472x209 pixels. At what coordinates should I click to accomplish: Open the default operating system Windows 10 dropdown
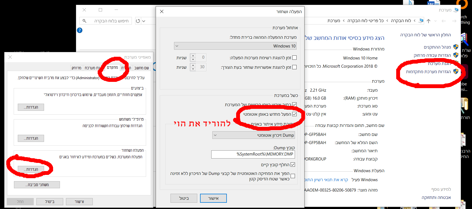pyautogui.click(x=235, y=46)
